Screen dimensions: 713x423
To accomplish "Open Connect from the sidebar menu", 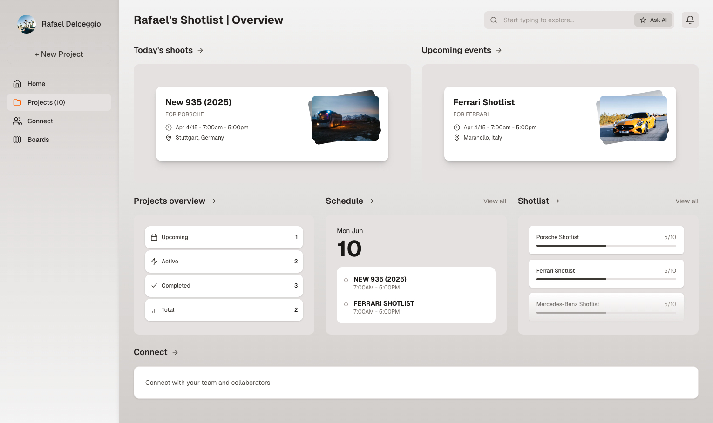I will click(40, 121).
